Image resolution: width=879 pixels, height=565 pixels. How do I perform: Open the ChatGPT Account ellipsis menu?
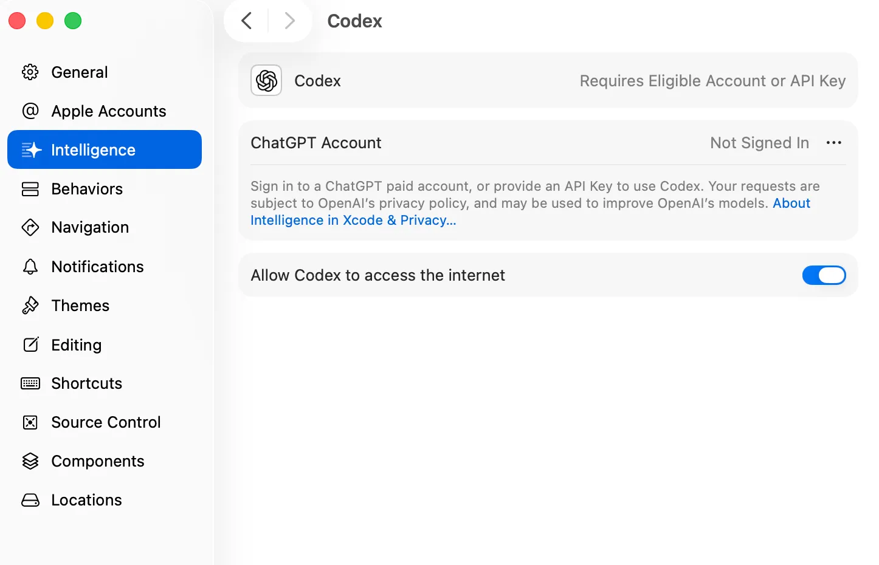click(x=833, y=143)
